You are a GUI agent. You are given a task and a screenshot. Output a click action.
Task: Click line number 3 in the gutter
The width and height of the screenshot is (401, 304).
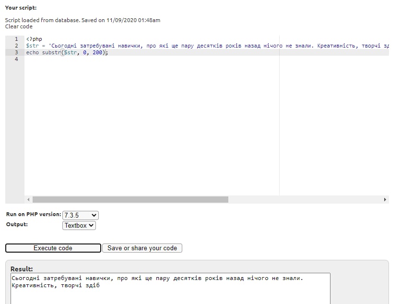click(16, 52)
